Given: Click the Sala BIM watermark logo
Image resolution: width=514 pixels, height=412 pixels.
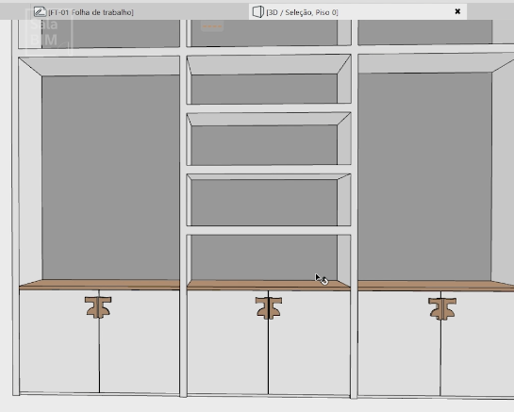Looking at the screenshot, I should (48, 32).
